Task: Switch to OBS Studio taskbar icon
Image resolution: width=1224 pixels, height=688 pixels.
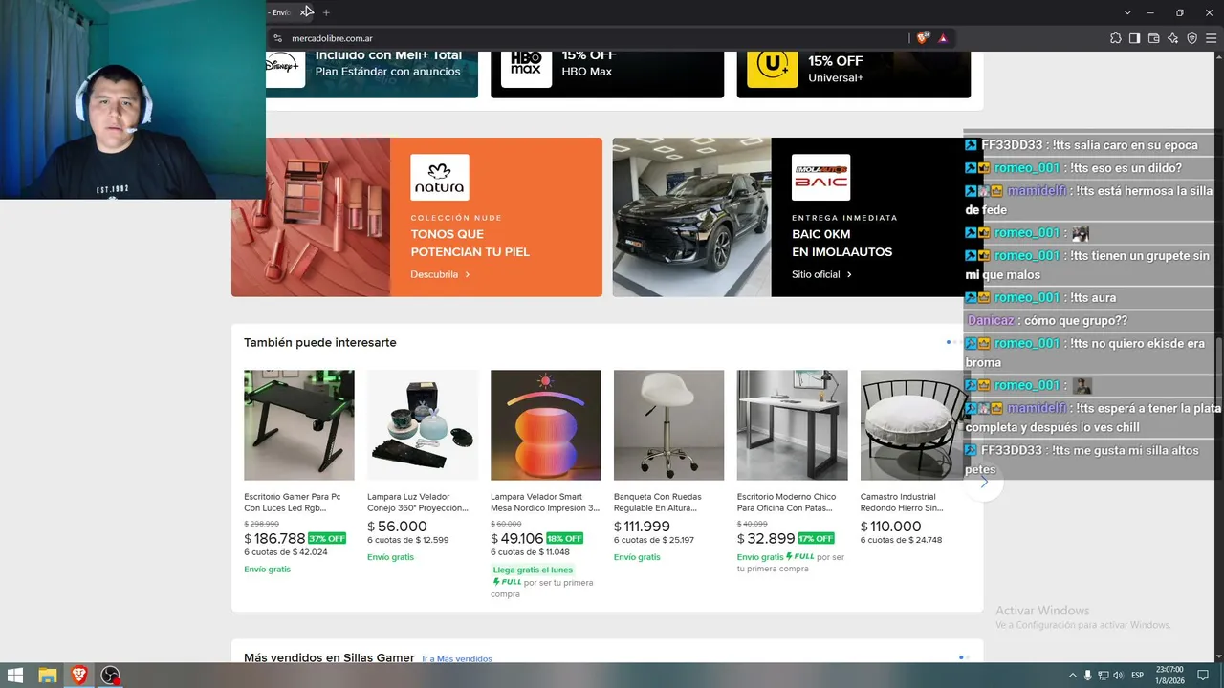Action: click(111, 675)
